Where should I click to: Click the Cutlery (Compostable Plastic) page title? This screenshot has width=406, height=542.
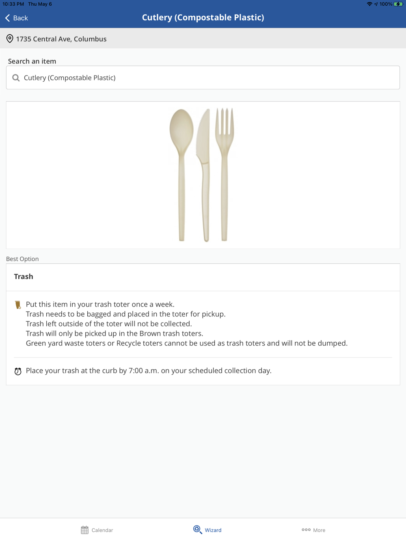[x=203, y=17]
